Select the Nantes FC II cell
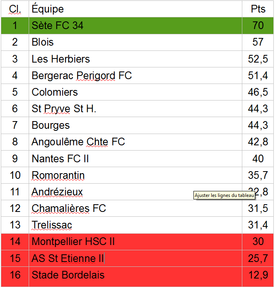This screenshot has height=287, width=275. click(60, 159)
